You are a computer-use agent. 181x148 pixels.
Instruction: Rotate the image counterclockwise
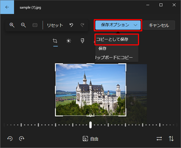click(10, 139)
